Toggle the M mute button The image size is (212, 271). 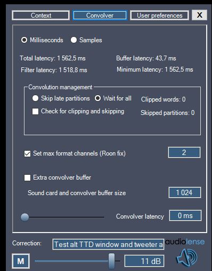tap(21, 261)
